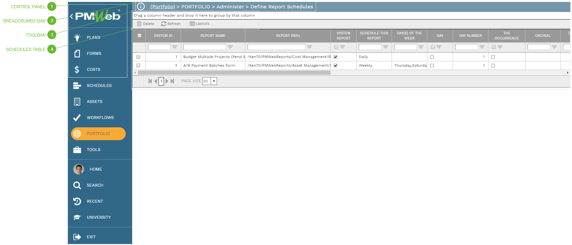Open the Assets menu
This screenshot has width=572, height=245.
click(95, 102)
